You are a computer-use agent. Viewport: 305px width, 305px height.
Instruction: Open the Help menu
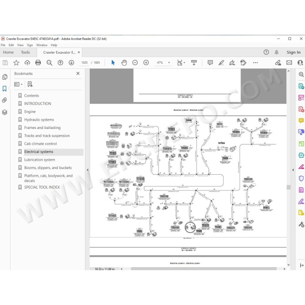tap(54, 45)
